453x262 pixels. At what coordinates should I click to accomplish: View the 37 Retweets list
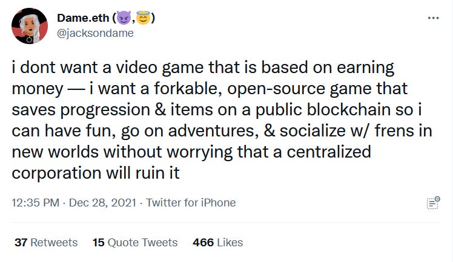coord(46,243)
